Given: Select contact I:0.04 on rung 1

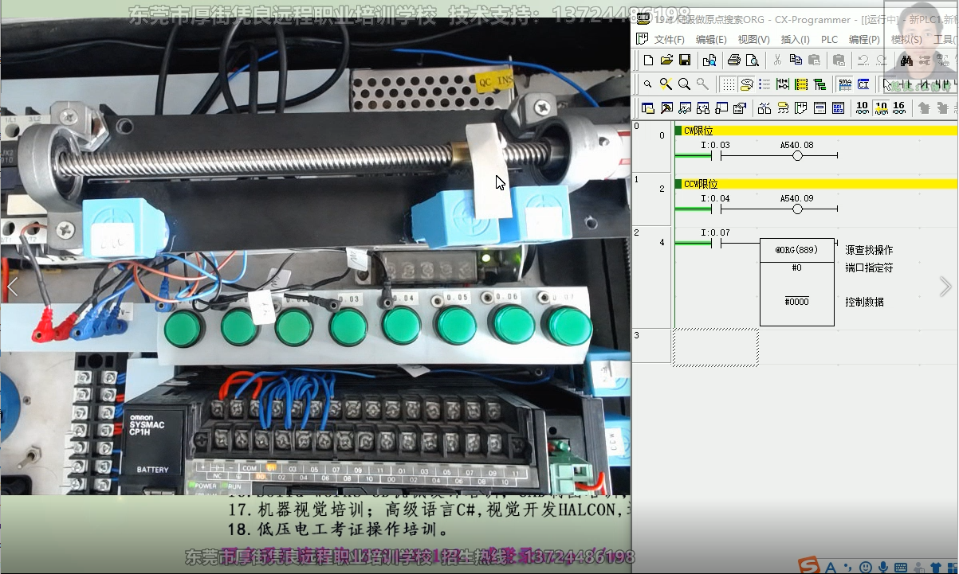Looking at the screenshot, I should click(x=716, y=209).
